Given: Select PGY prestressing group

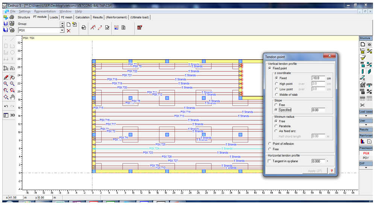Looking at the screenshot, I should pos(366,158).
